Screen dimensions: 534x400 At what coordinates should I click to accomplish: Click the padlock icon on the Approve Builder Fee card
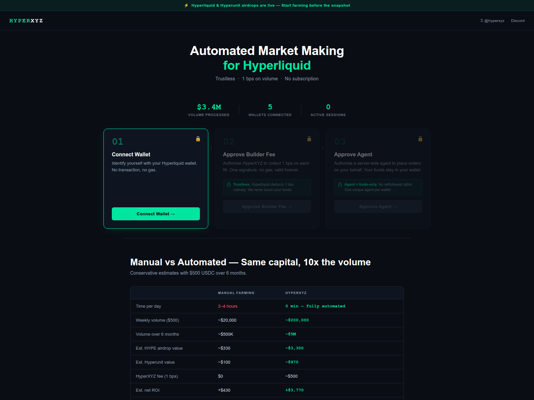309,139
